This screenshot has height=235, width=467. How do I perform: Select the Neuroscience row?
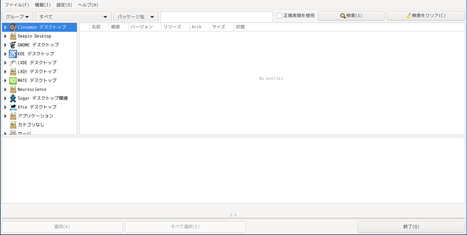coord(40,89)
